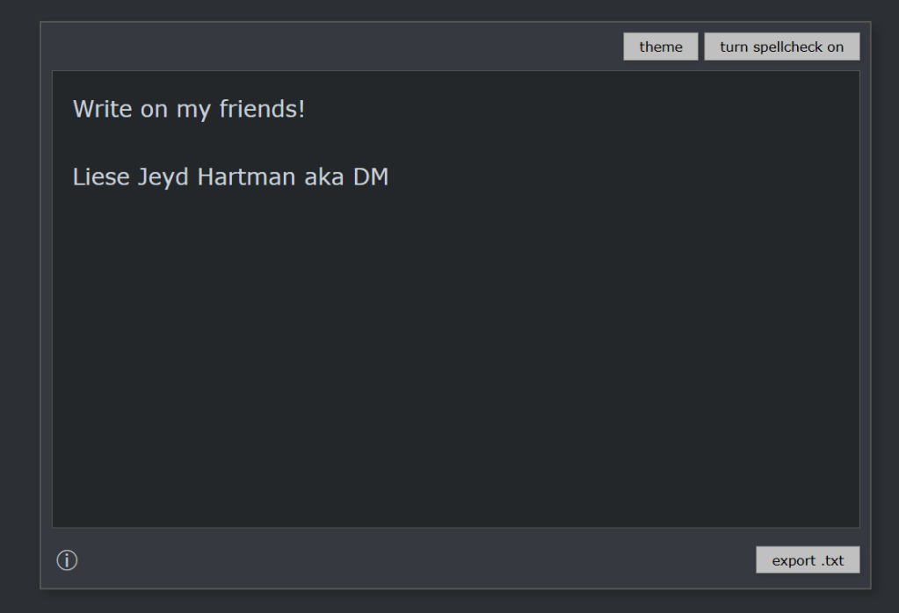
Task: Place cursor immediately after "DM"
Action: (389, 177)
